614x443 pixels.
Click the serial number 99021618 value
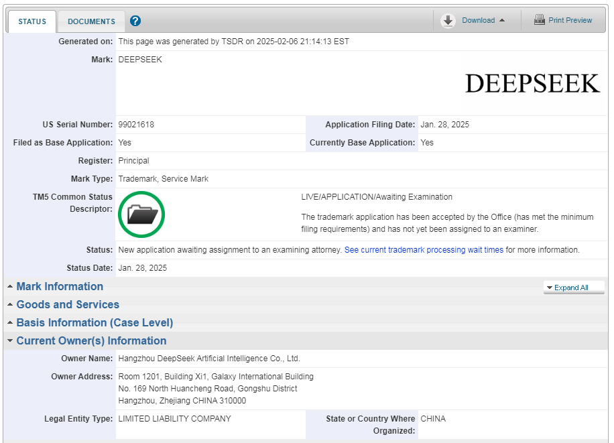(x=136, y=125)
